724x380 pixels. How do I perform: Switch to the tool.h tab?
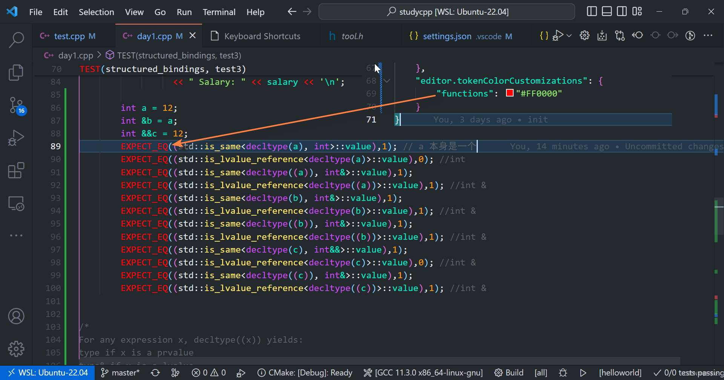352,36
